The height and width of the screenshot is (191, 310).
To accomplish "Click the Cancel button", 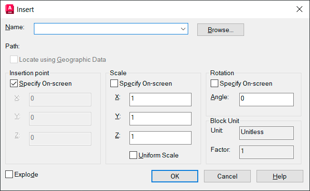I will [227, 176].
